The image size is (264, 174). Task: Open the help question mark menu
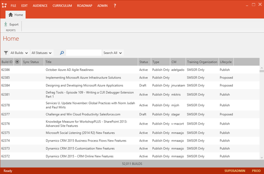(x=115, y=6)
